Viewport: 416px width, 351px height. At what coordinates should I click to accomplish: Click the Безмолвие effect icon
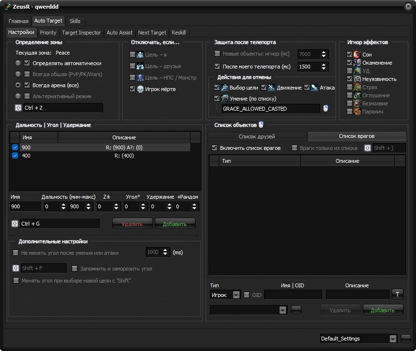pyautogui.click(x=357, y=103)
